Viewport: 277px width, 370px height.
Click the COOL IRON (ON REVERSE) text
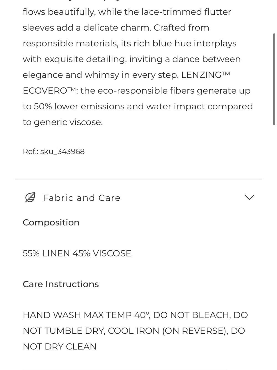(167, 331)
